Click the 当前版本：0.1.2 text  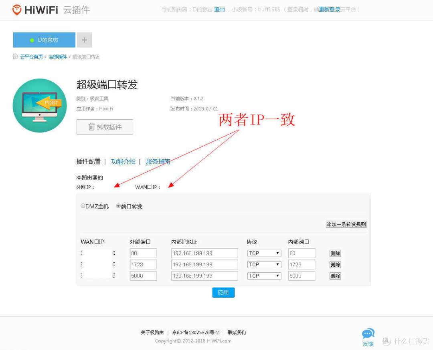tap(187, 99)
